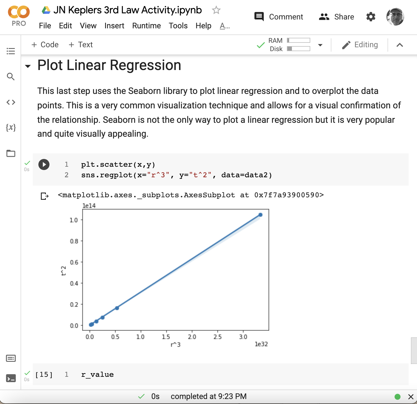Toggle header visibility with the chevron

click(399, 44)
